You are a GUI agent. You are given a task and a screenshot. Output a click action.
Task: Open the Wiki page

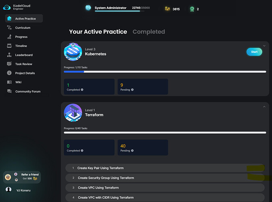point(18,82)
